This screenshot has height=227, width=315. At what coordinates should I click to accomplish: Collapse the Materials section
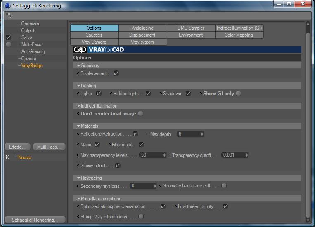click(78, 126)
